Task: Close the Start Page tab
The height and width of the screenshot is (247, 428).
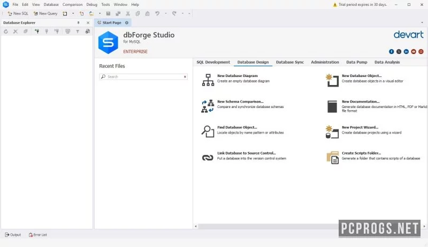Action: click(127, 22)
